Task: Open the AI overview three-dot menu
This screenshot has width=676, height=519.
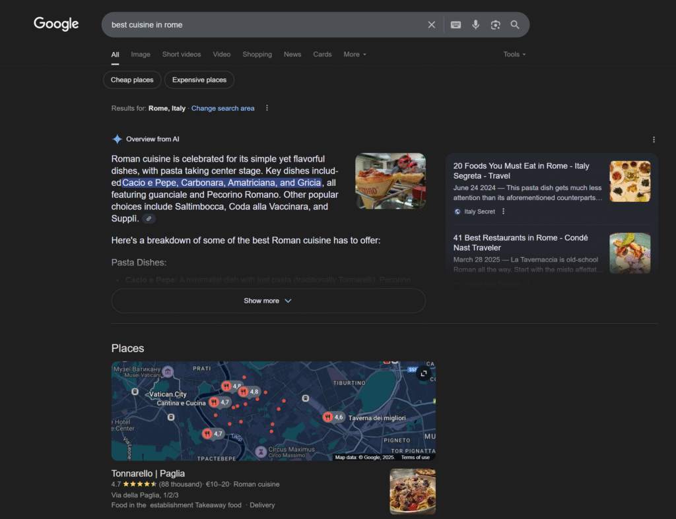Action: coord(654,140)
